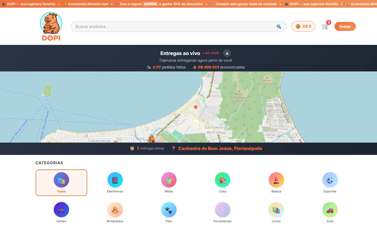Screen dimensions: 377x228
Task: Open the Casa category
Action: click(223, 183)
